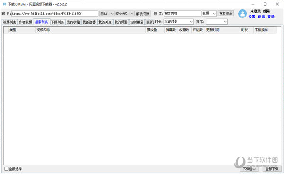
Task: Click the app icon in title bar
Action: click(5, 4)
